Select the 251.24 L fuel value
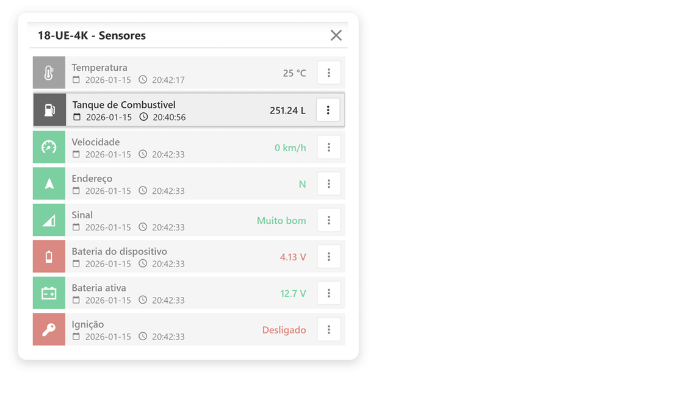692x403 pixels. click(287, 110)
